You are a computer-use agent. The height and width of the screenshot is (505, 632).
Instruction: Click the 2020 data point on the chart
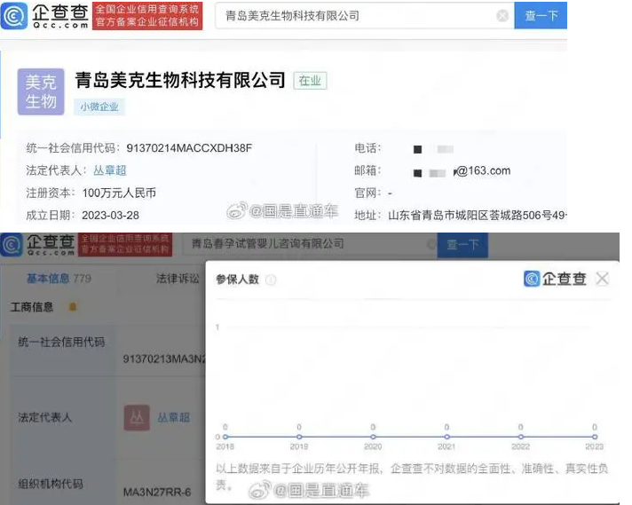(x=373, y=437)
